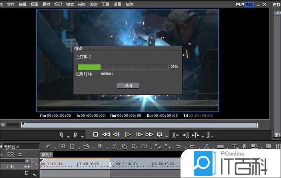Open the 渲染 menu

click(94, 4)
